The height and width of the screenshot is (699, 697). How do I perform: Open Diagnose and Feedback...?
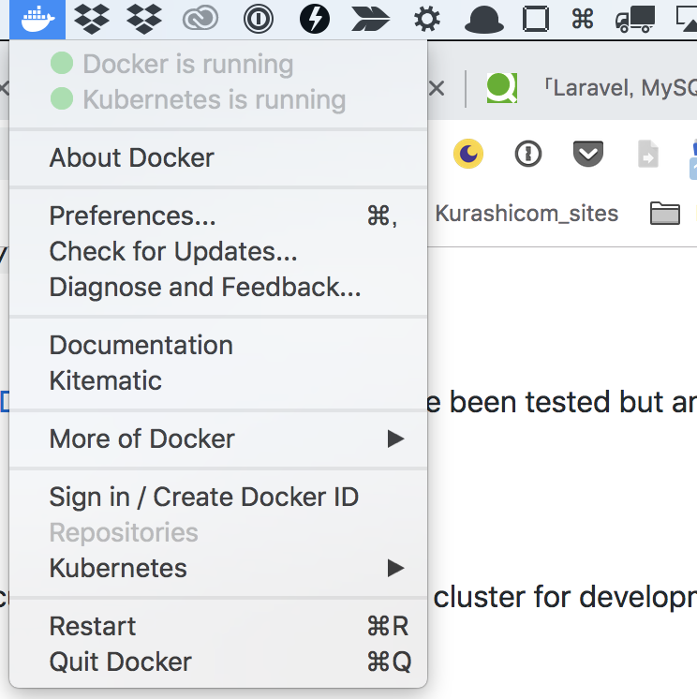pos(218,287)
